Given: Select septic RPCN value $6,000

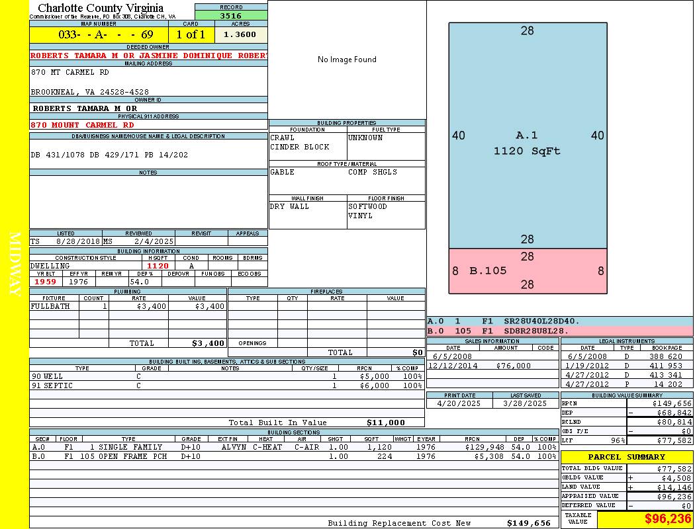Looking at the screenshot, I should (375, 386).
